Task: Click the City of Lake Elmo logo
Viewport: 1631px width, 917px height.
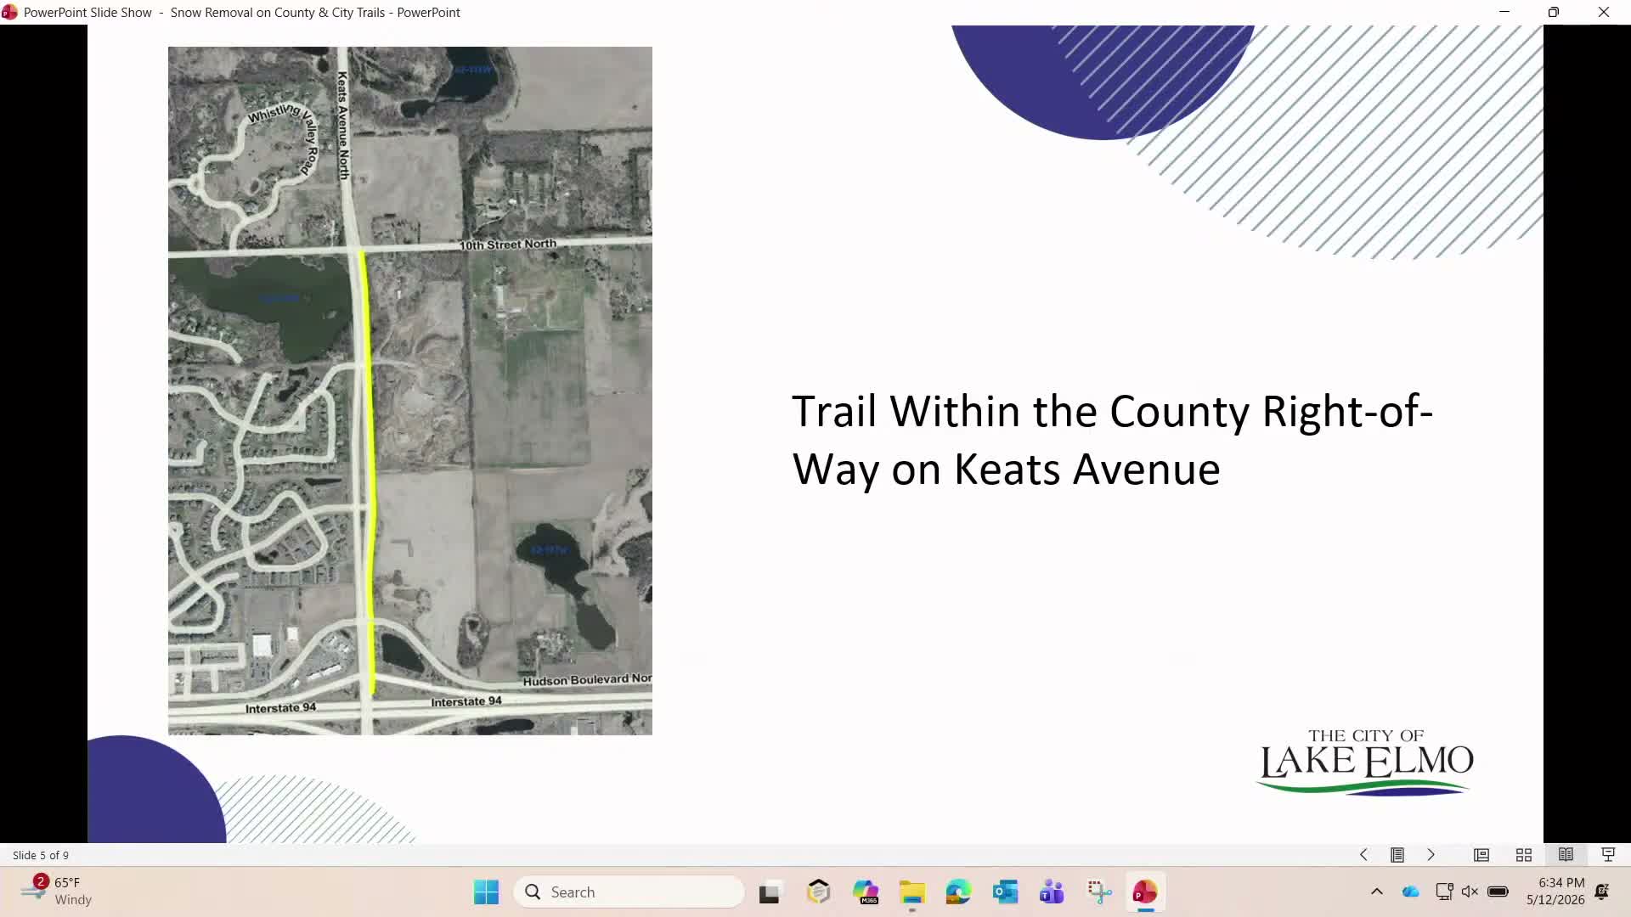Action: coord(1366,762)
